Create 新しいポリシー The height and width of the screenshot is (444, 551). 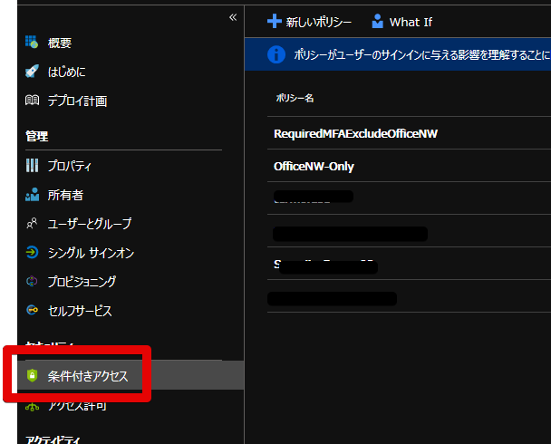coord(319,22)
